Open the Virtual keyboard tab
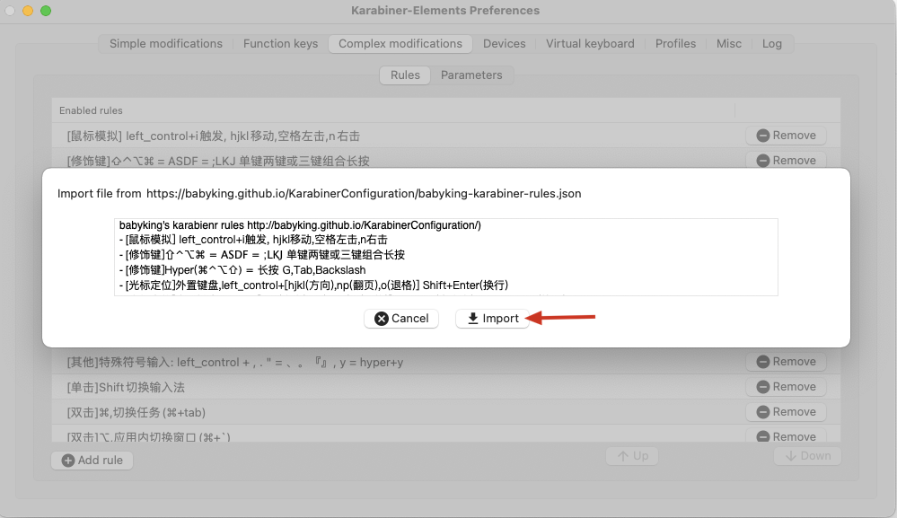This screenshot has width=897, height=518. tap(590, 43)
